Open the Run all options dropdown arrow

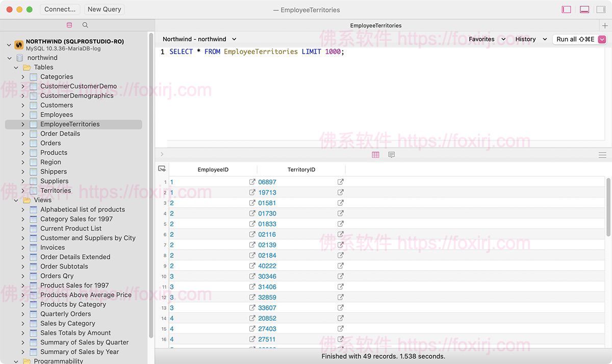pyautogui.click(x=602, y=39)
